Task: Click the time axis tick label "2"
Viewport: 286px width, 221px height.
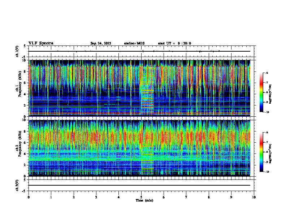Action: (74, 197)
